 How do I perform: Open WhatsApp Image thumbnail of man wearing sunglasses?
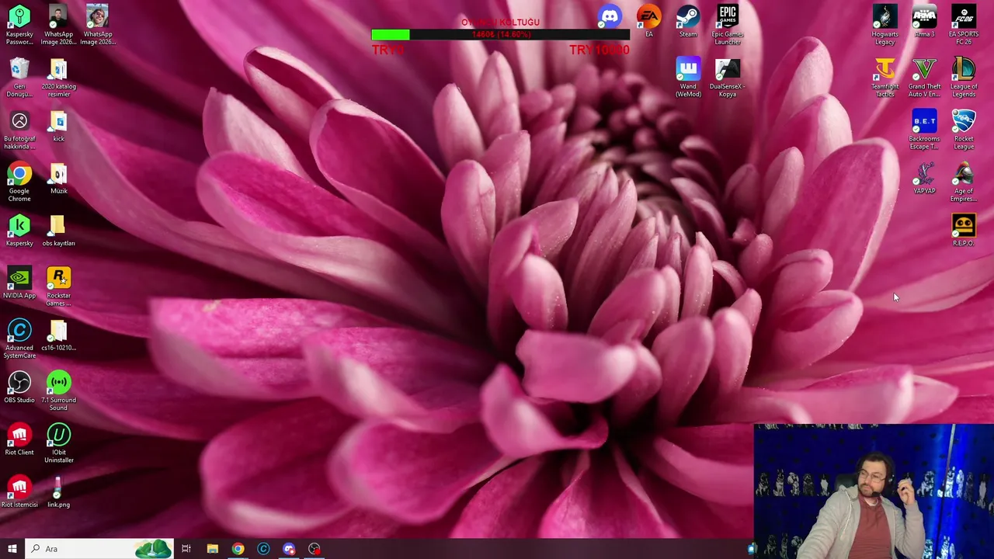click(x=97, y=24)
